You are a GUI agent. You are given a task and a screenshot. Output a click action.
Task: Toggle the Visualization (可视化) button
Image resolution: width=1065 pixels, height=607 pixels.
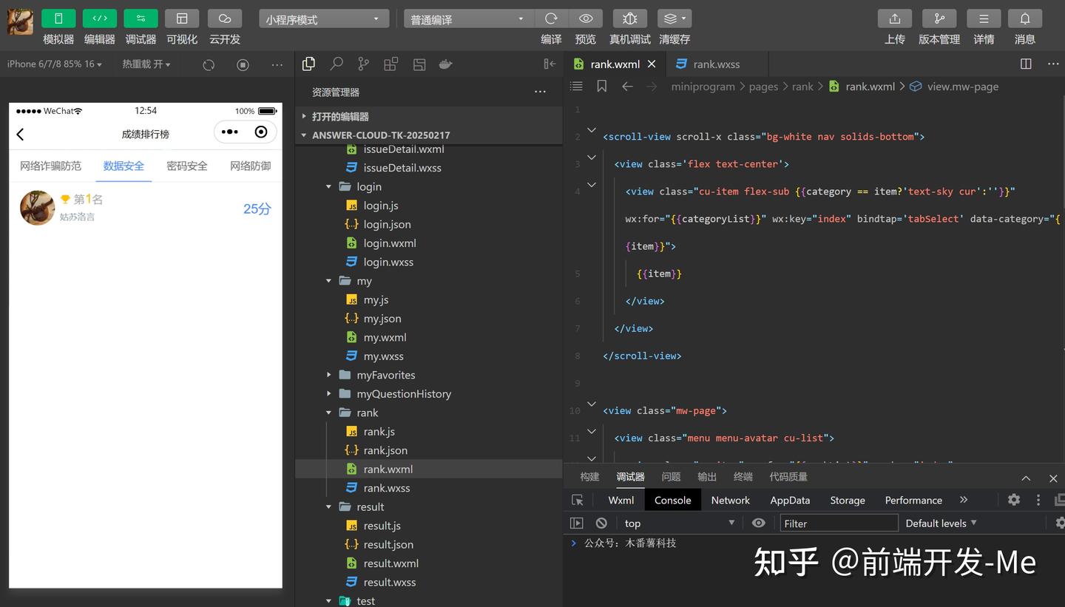(182, 18)
